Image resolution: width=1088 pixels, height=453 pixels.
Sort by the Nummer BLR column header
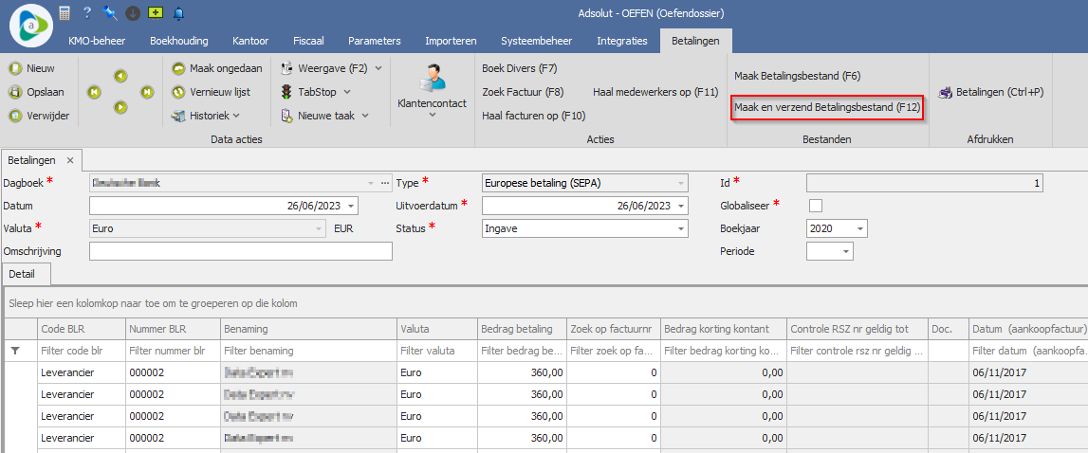(172, 329)
